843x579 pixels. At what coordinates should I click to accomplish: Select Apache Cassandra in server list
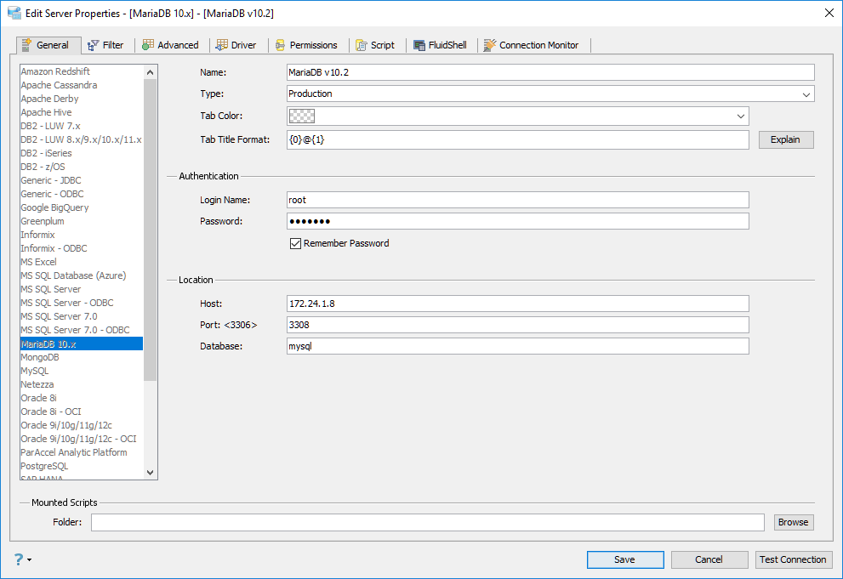(x=82, y=85)
